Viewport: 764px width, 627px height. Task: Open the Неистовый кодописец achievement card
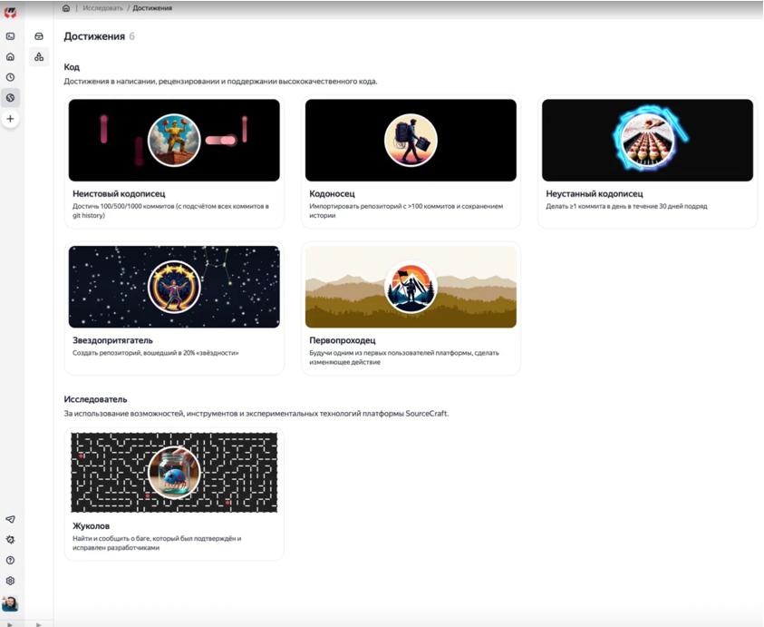(x=174, y=161)
